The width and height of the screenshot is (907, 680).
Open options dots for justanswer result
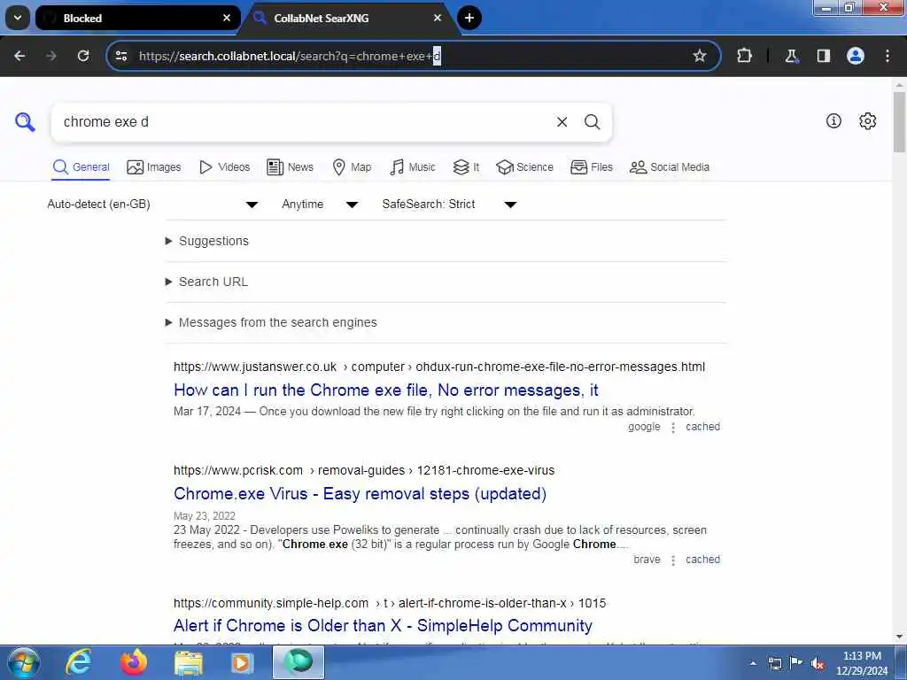tap(673, 428)
